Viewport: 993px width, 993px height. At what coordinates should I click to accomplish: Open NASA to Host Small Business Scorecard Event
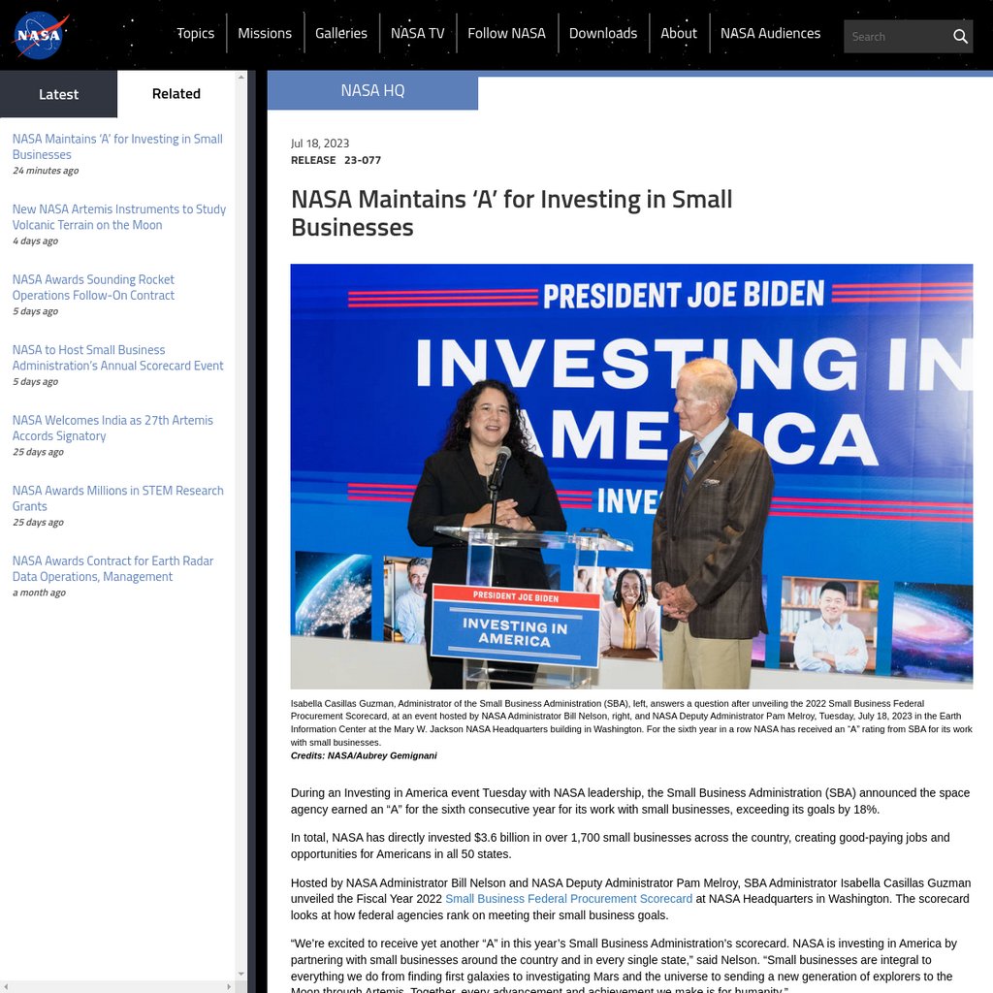[117, 357]
